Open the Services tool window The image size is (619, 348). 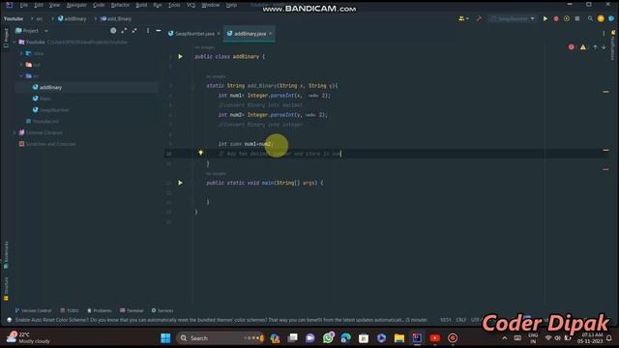pyautogui.click(x=162, y=310)
